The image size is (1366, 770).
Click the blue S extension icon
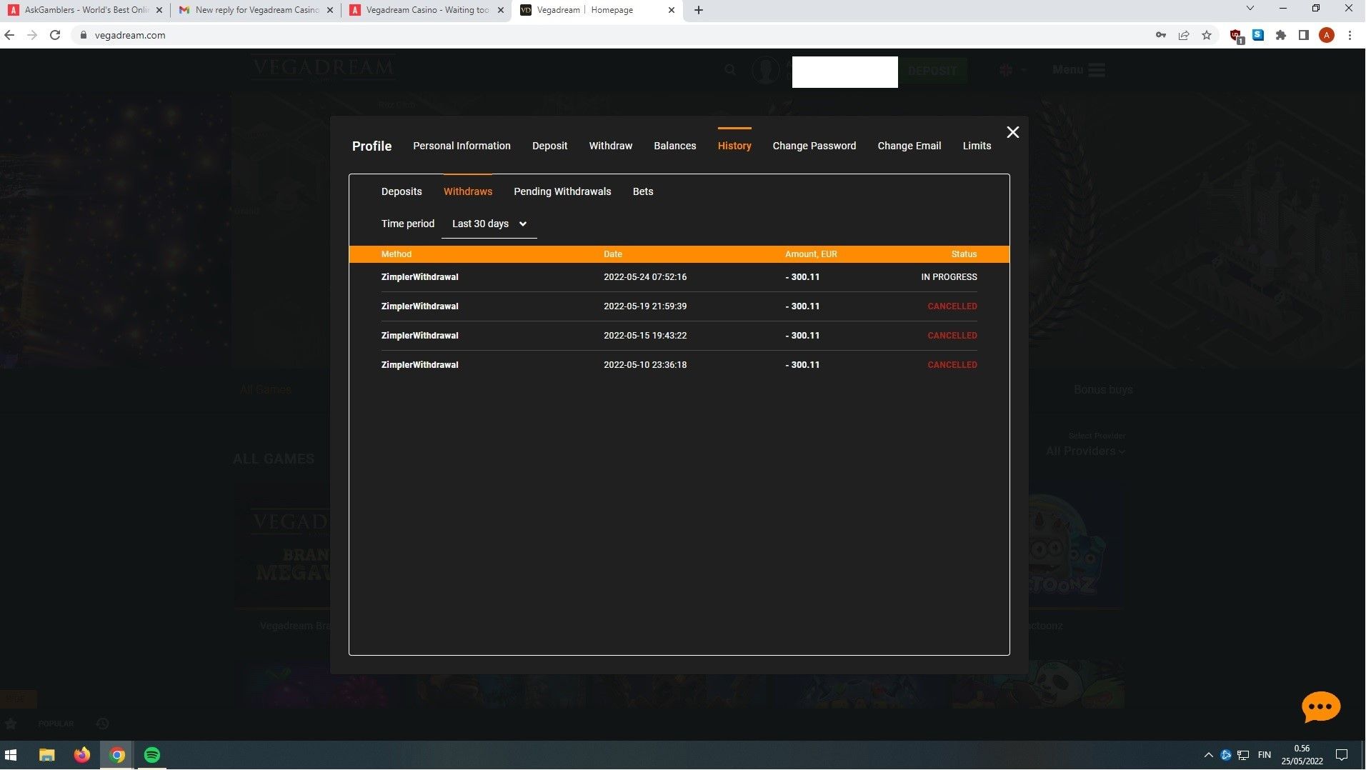coord(1258,35)
